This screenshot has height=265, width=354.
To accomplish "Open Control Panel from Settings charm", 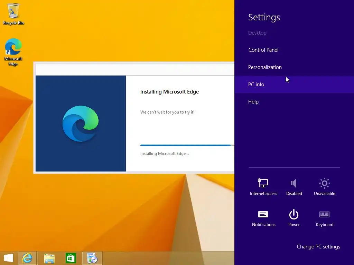I will [294, 50].
